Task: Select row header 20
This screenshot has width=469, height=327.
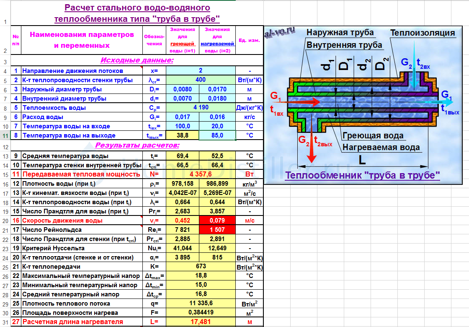Action: pos(5,221)
